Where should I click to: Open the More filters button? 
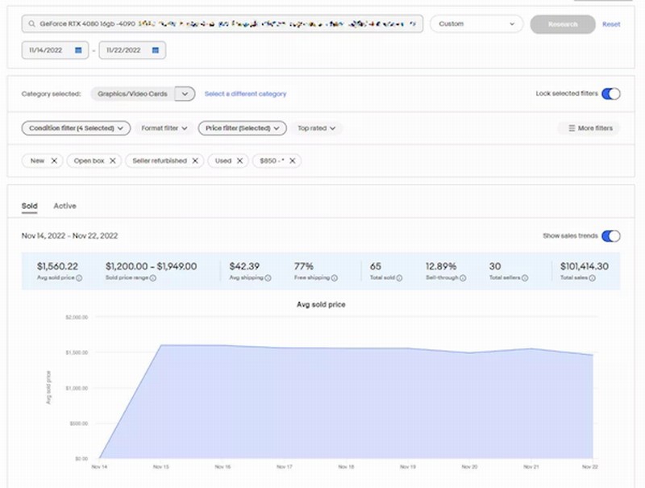click(x=589, y=128)
